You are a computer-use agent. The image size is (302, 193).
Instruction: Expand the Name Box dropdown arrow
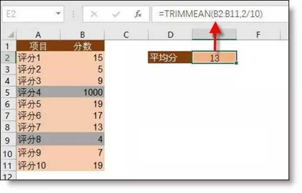click(59, 14)
